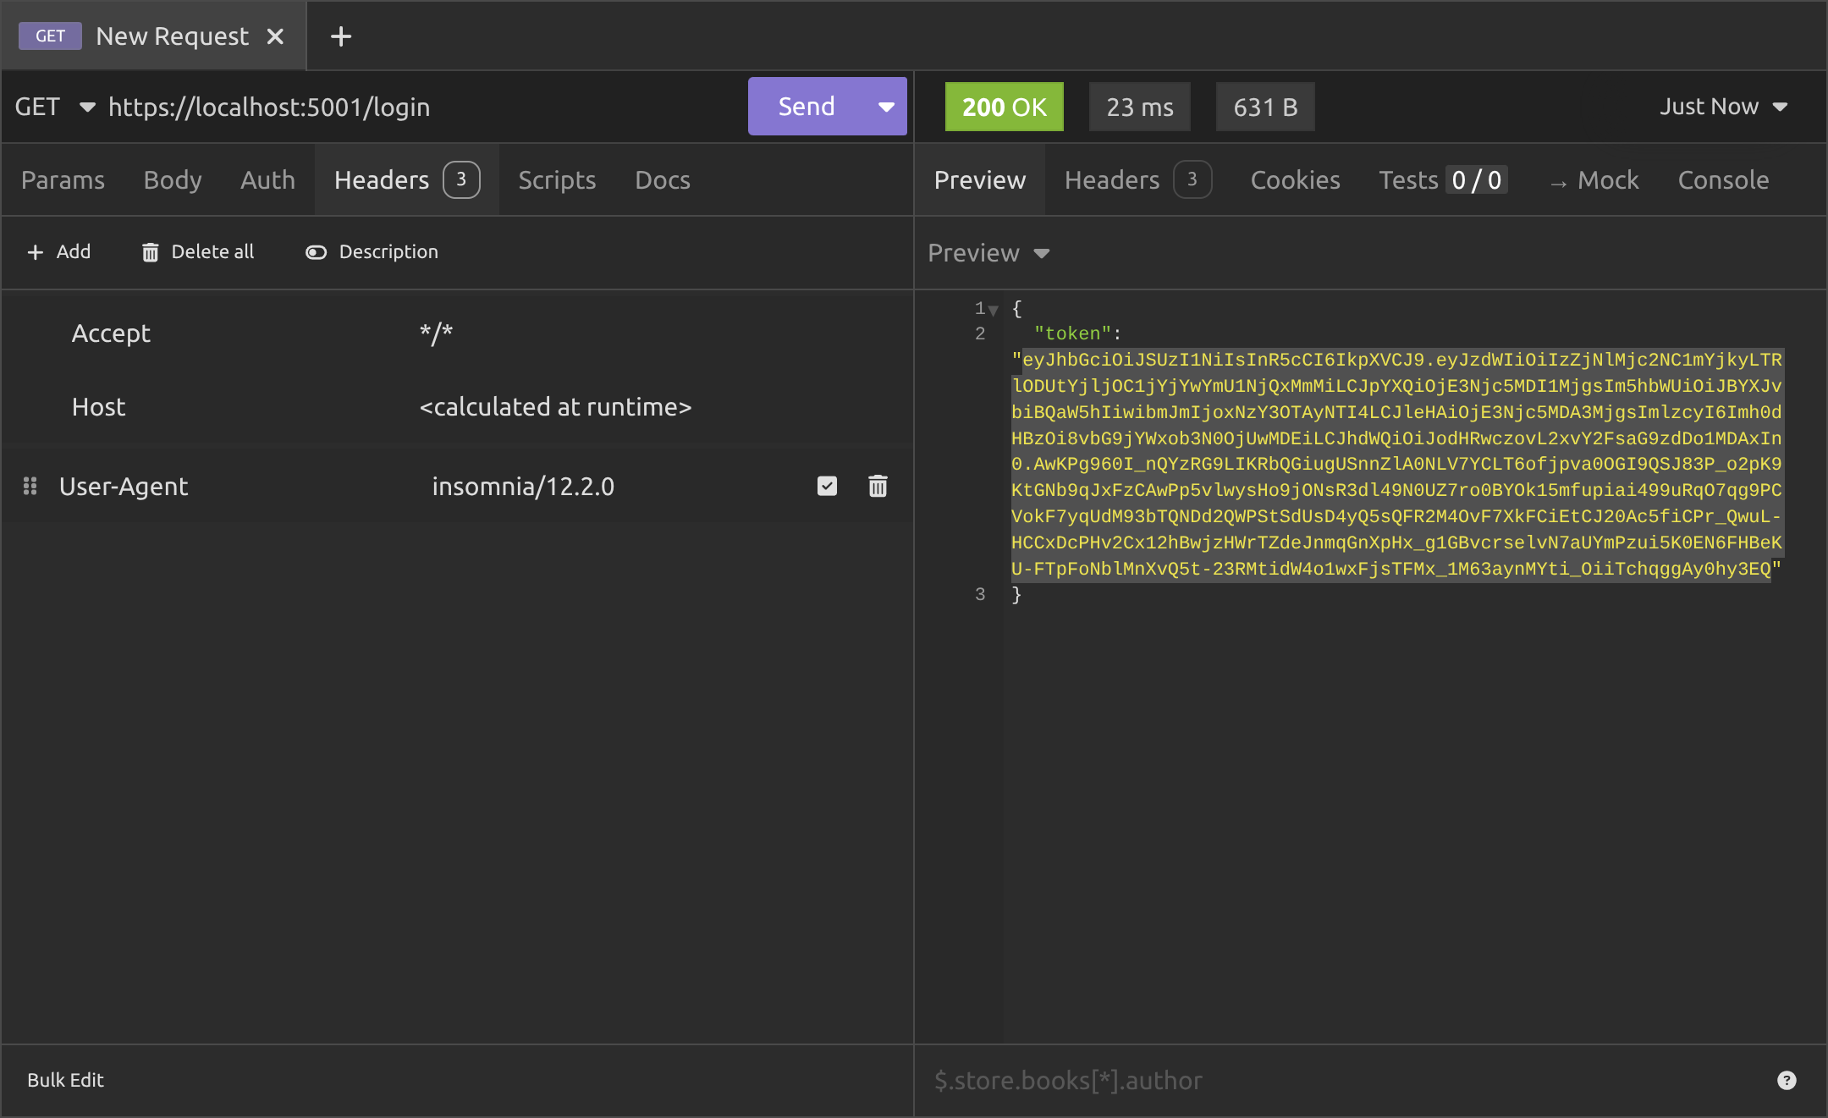Click the new request plus tab icon
1828x1118 pixels.
[x=340, y=36]
